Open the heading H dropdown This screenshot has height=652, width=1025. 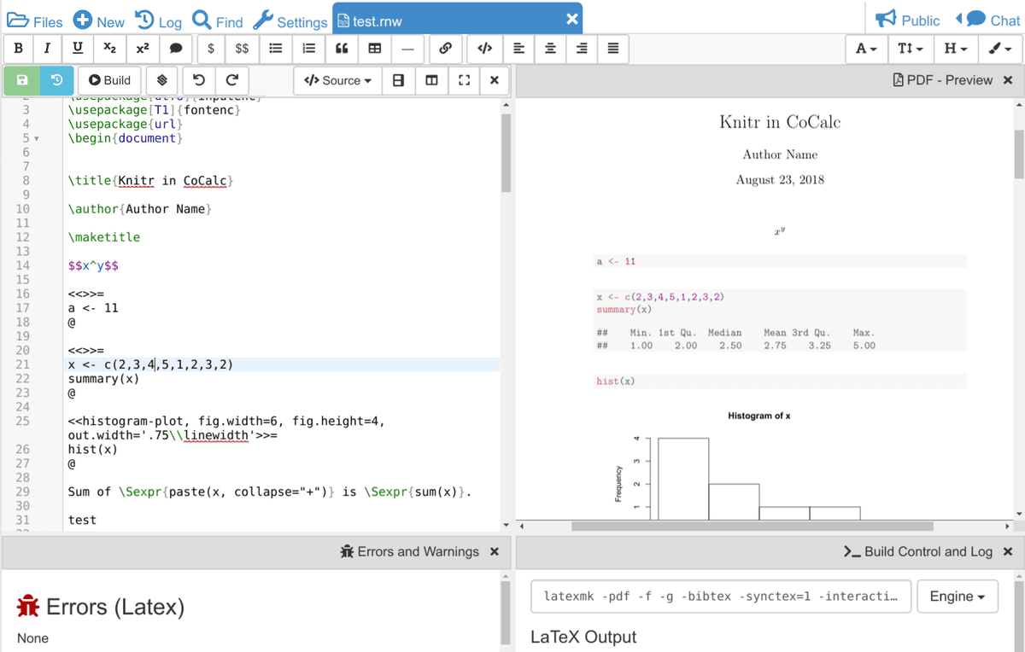tap(956, 49)
